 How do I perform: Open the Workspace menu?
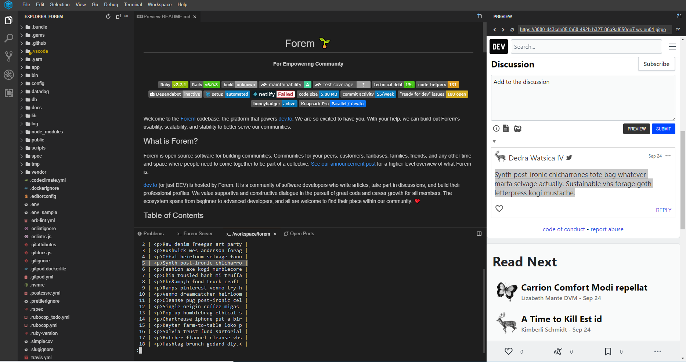pyautogui.click(x=160, y=5)
